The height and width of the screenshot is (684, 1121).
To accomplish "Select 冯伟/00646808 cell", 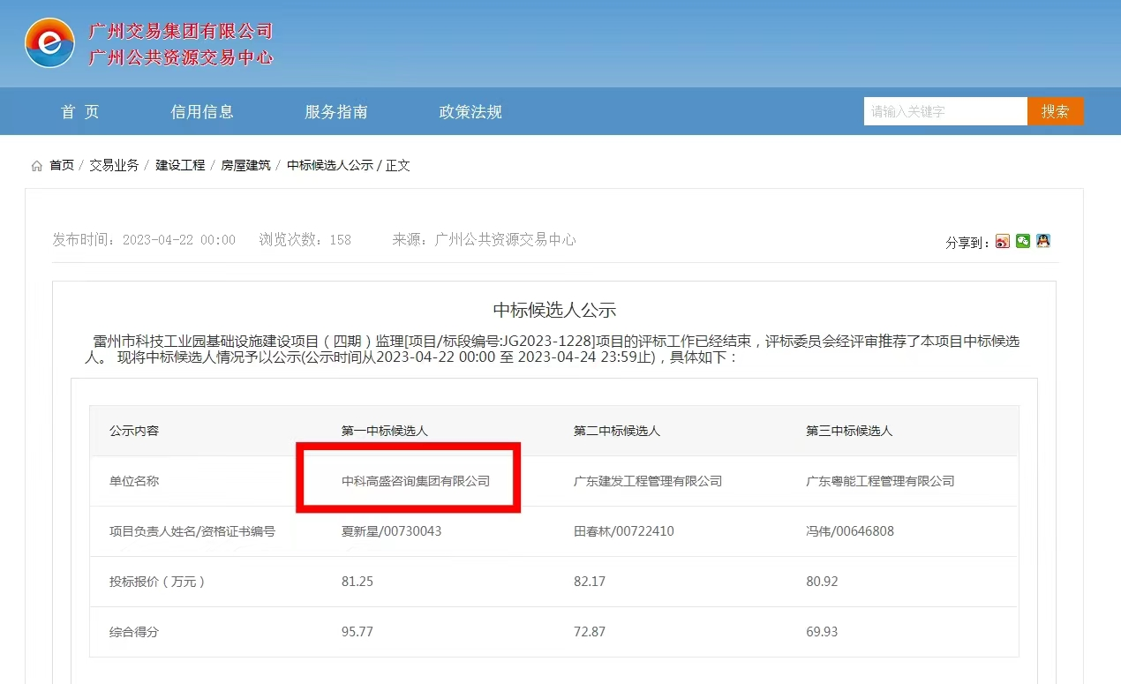I will point(850,531).
